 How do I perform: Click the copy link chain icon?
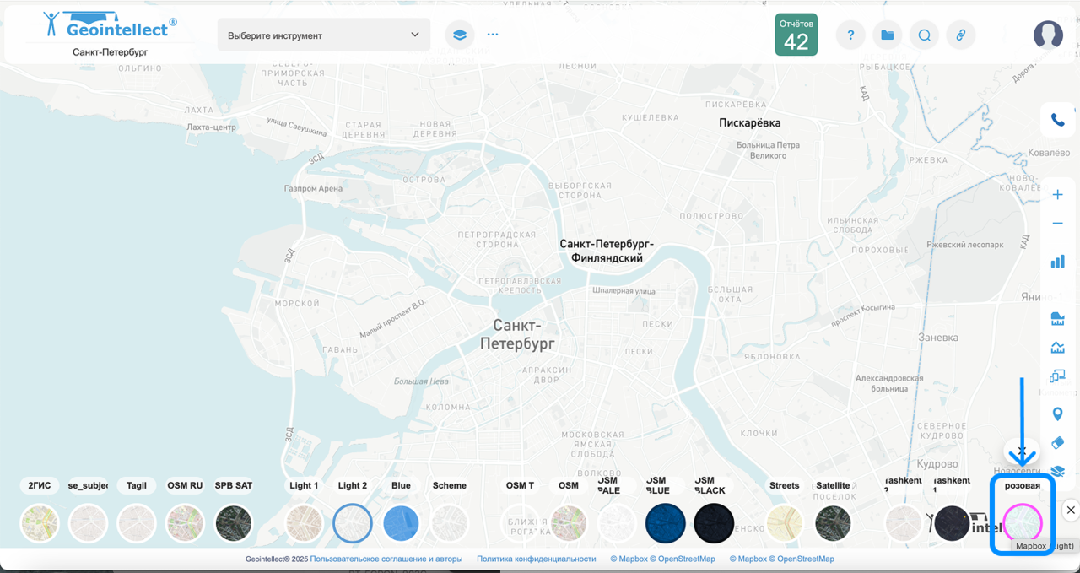(x=960, y=35)
